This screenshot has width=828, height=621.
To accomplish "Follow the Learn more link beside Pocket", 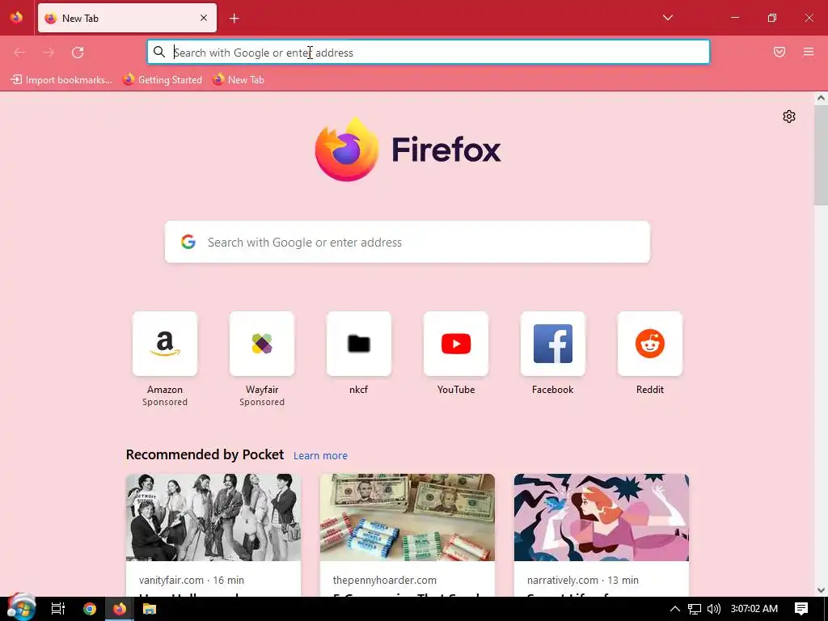I will (320, 456).
